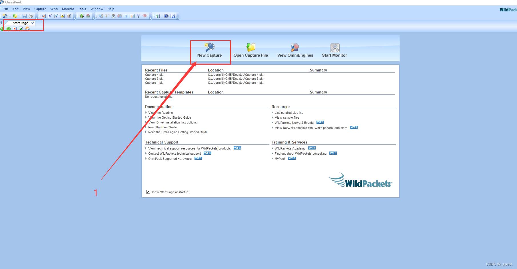Click the large View OmniEngines icon
This screenshot has height=269, width=517.
click(295, 47)
